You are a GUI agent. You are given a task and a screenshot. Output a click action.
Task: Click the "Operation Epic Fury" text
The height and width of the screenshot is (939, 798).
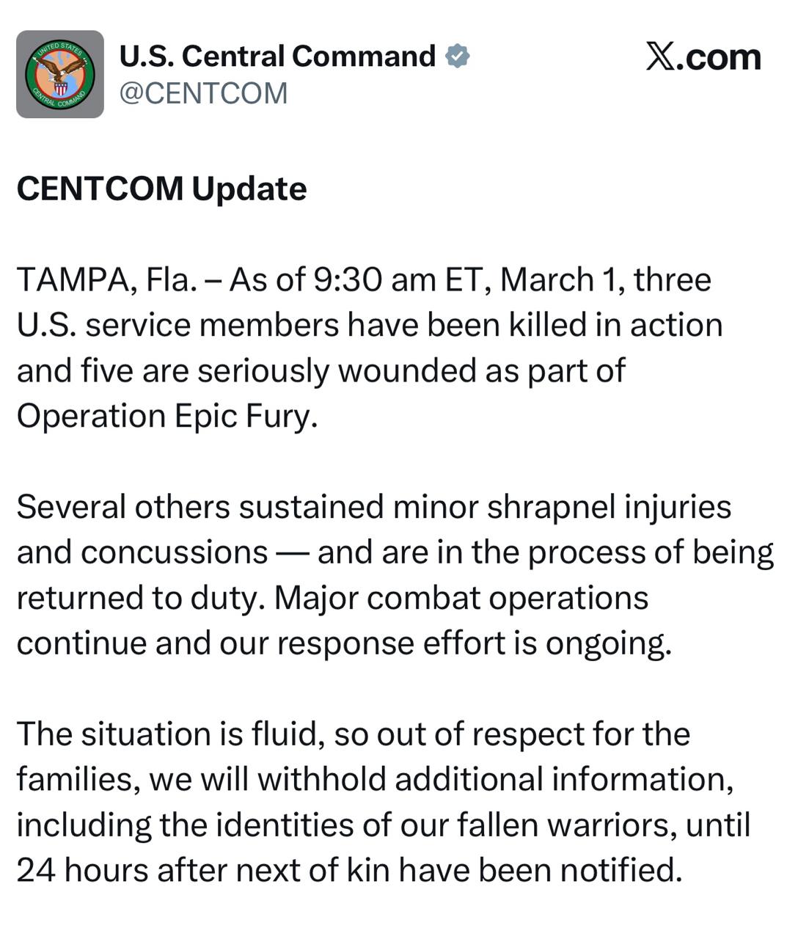[166, 416]
